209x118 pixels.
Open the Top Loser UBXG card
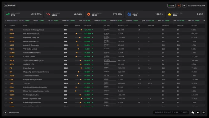(64, 14)
